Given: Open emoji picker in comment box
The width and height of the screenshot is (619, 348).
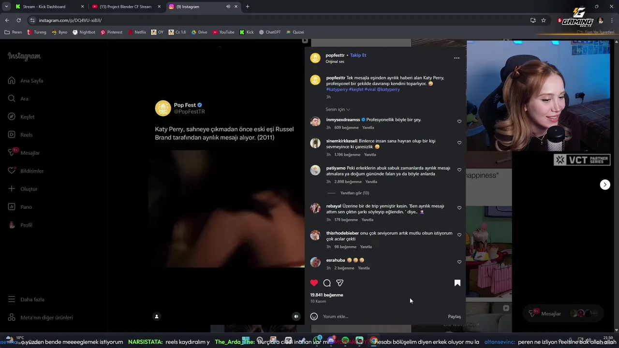Looking at the screenshot, I should (x=314, y=317).
